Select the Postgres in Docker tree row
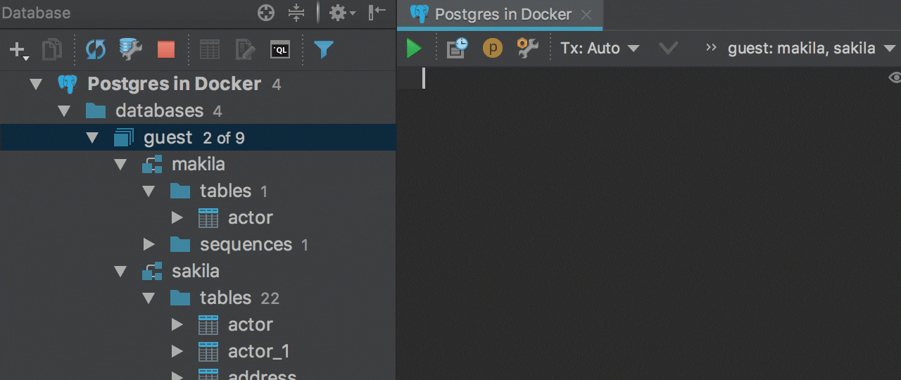Image resolution: width=901 pixels, height=380 pixels. pyautogui.click(x=198, y=84)
